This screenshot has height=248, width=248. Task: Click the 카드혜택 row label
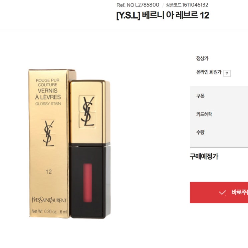(204, 114)
